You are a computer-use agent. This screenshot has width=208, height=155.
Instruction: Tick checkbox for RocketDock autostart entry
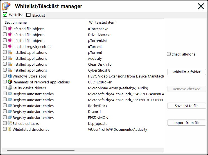(x=5, y=105)
